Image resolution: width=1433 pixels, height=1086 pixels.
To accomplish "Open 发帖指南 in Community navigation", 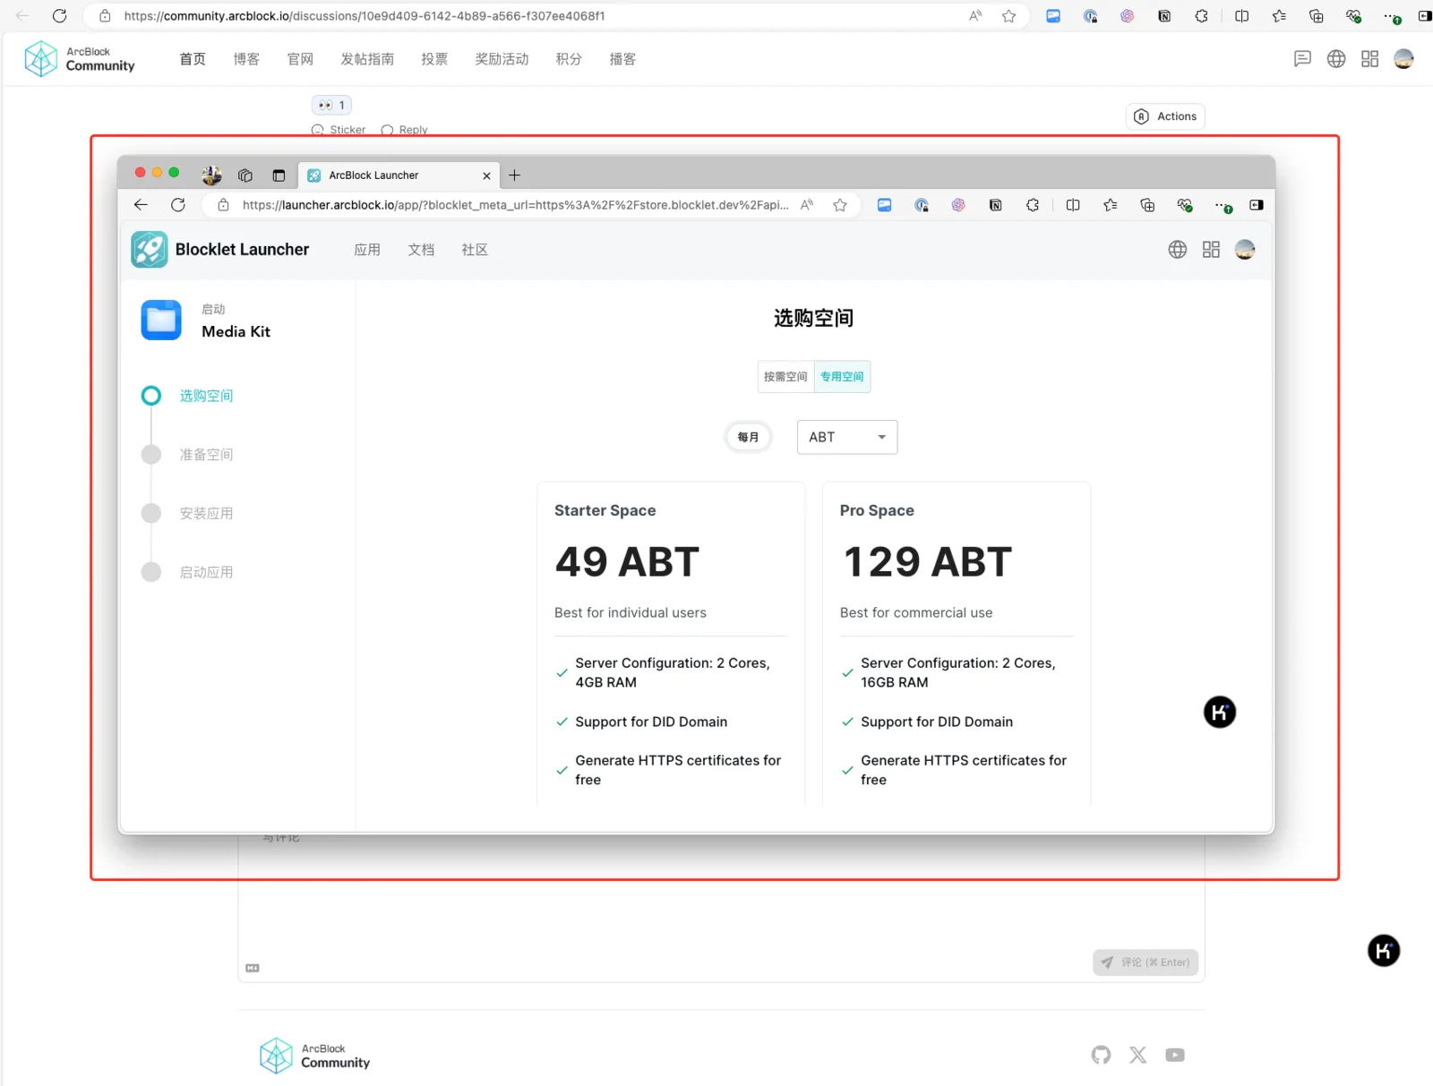I will [367, 59].
